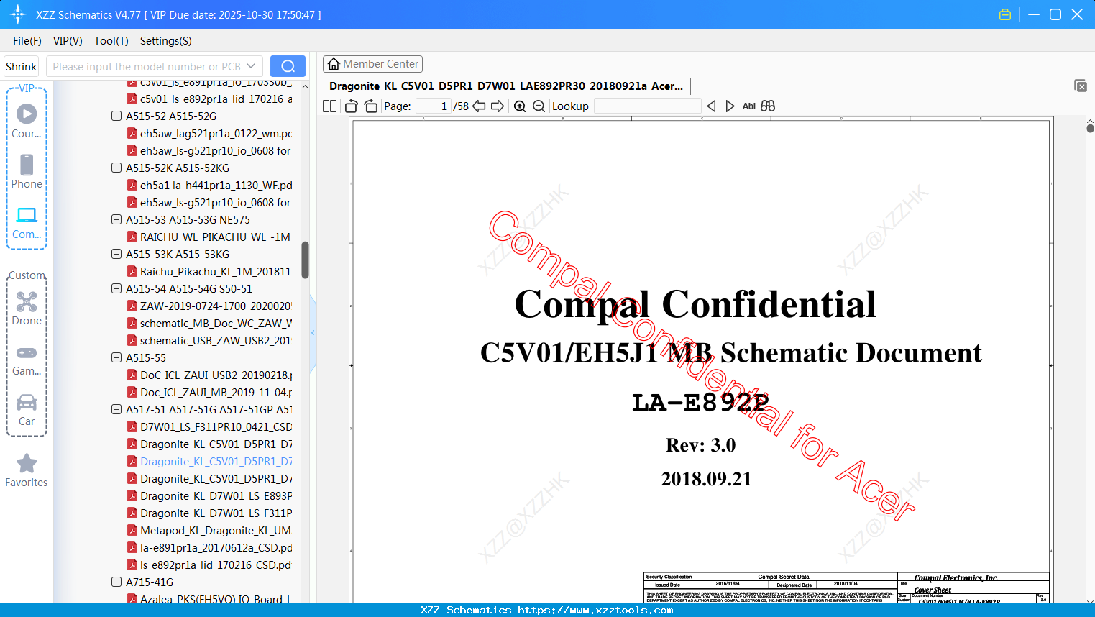
Task: Click the binoculars search icon
Action: tap(768, 106)
